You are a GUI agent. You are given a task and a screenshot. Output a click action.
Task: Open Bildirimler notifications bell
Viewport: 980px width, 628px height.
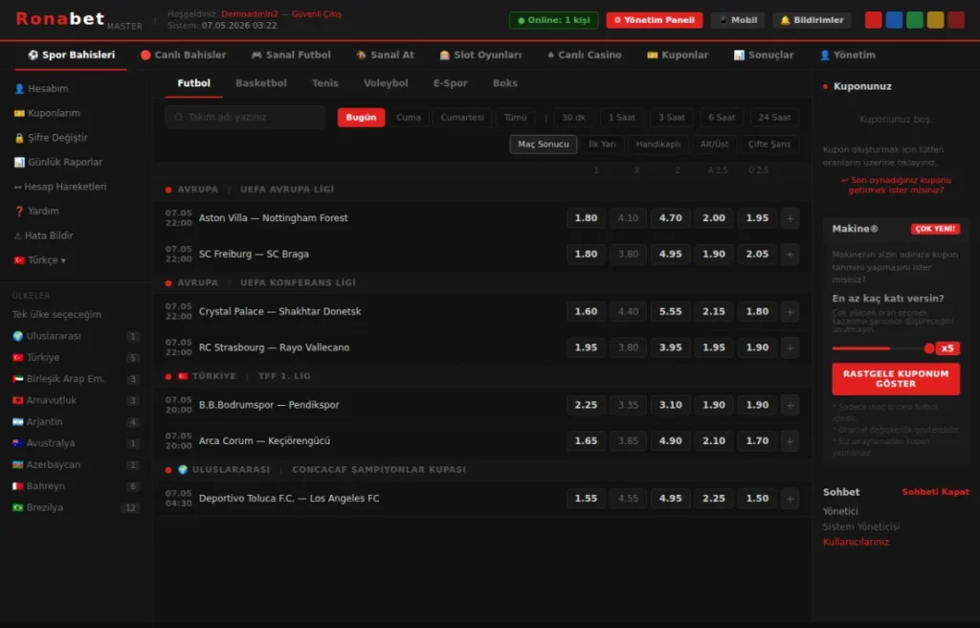812,20
